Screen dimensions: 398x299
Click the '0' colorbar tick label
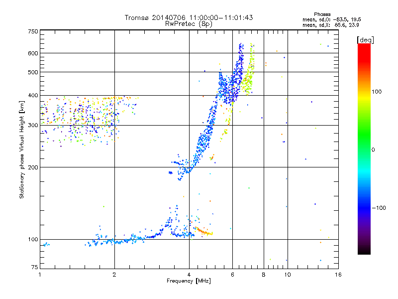(373, 150)
